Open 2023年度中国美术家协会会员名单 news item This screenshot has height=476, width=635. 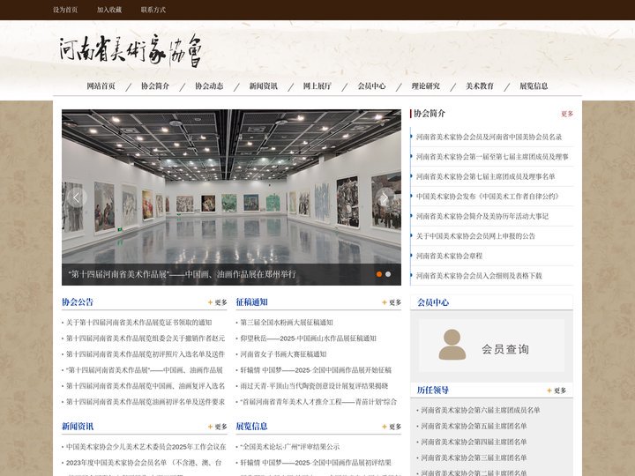pyautogui.click(x=144, y=463)
